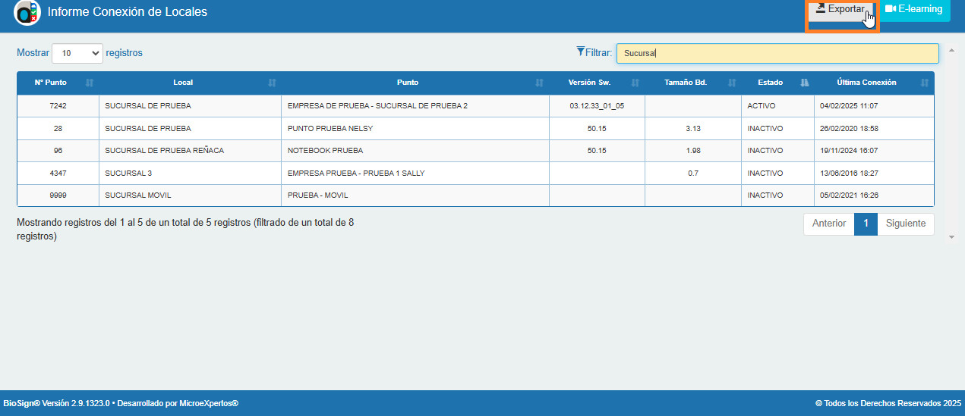This screenshot has height=416, width=965.
Task: Click the 3.13 database size cell
Action: (x=693, y=128)
